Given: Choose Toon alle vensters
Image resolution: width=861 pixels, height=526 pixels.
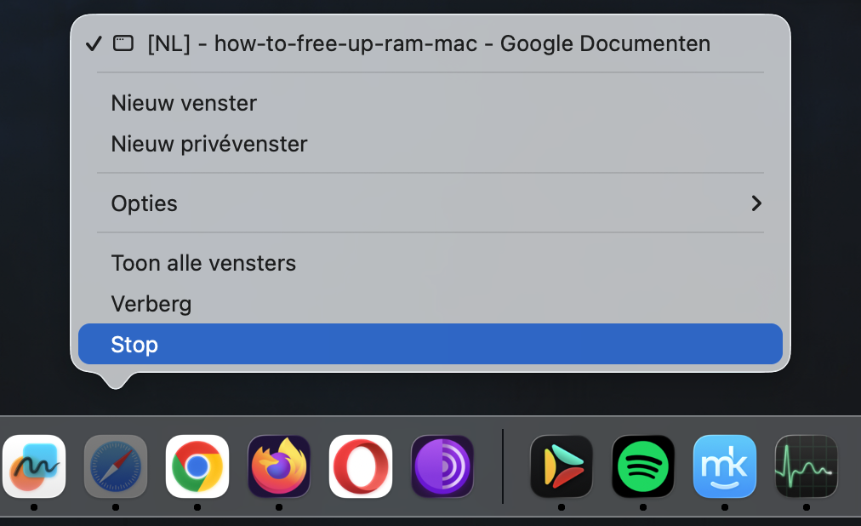Looking at the screenshot, I should [203, 263].
